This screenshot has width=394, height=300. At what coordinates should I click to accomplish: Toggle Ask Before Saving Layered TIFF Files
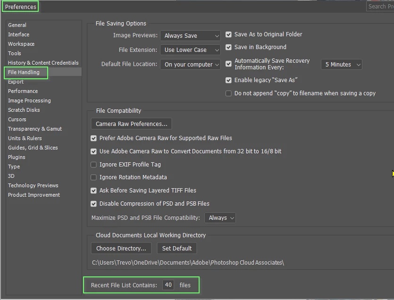point(93,191)
